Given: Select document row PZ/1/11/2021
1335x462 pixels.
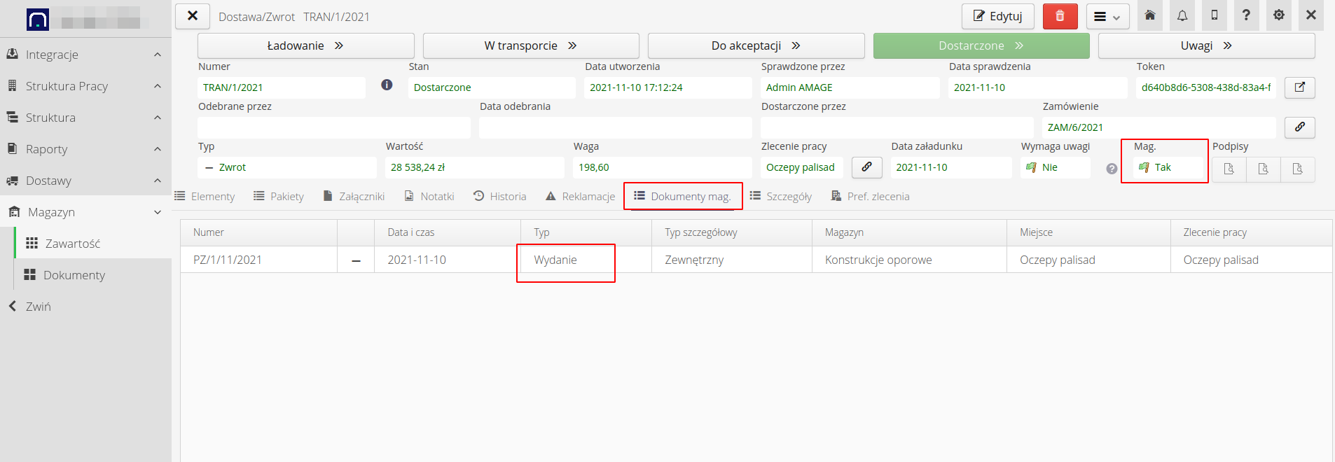Looking at the screenshot, I should coord(228,260).
